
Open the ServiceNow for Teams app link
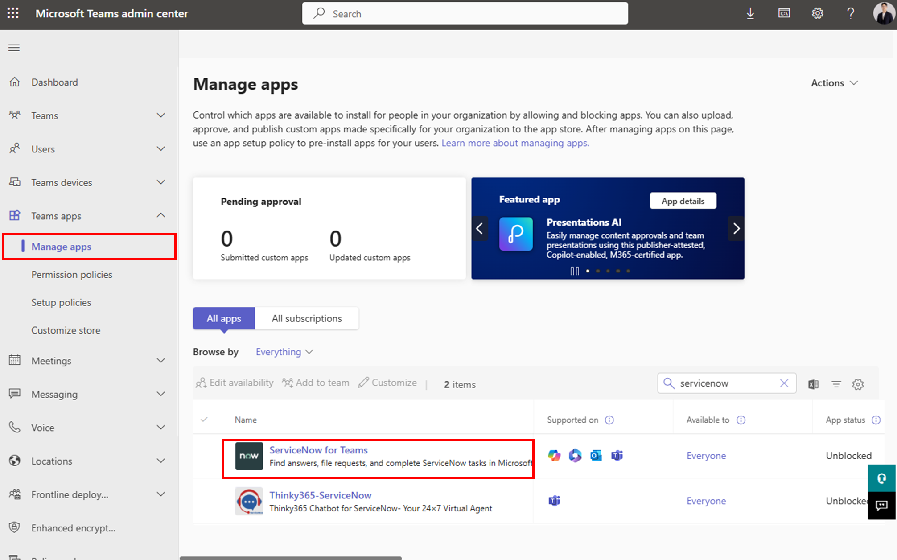point(318,450)
